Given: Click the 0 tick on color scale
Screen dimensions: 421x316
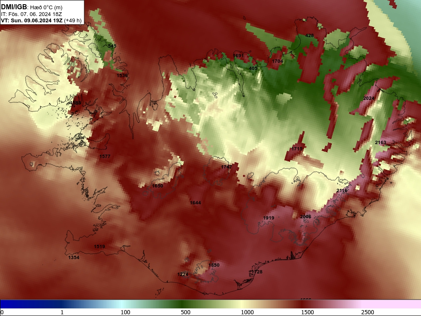Looking at the screenshot, I should 2,312.
